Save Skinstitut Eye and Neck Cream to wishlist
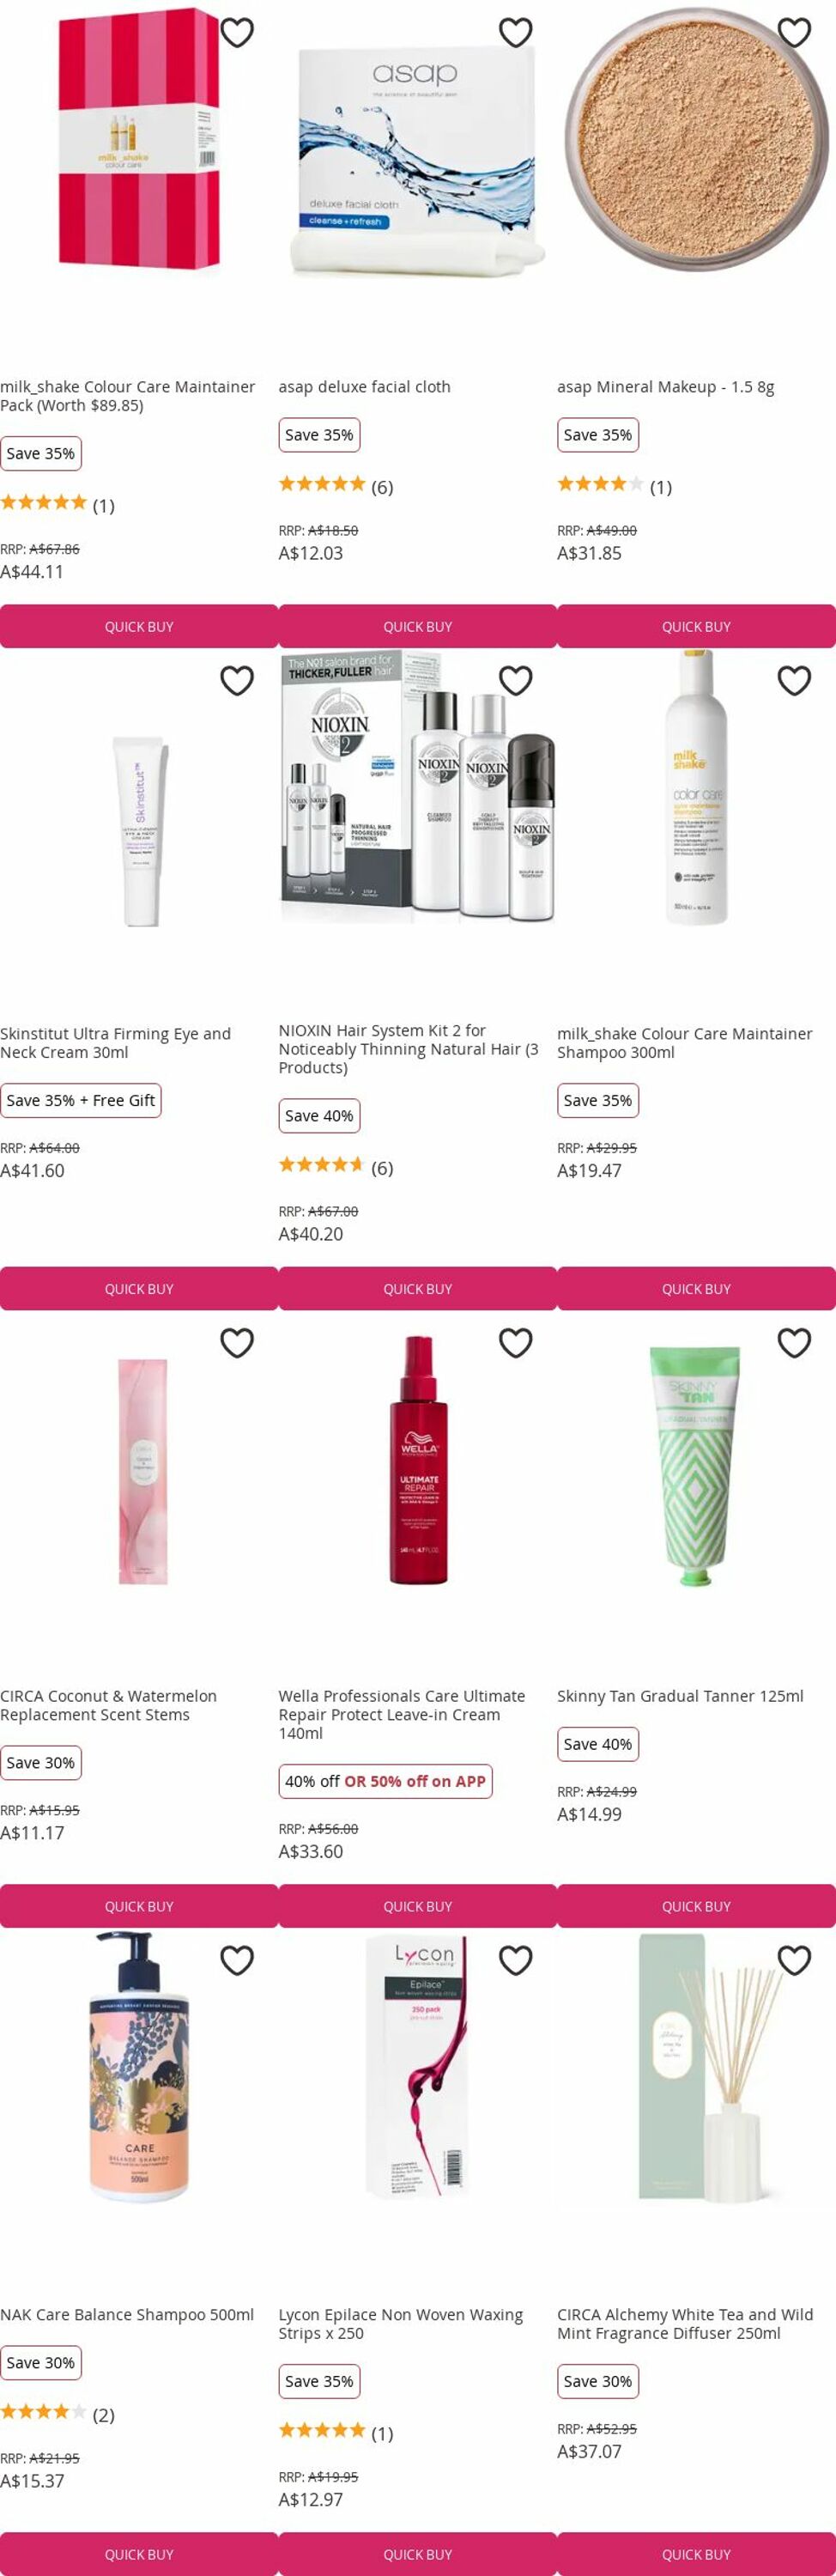The height and width of the screenshot is (2576, 836). (237, 681)
